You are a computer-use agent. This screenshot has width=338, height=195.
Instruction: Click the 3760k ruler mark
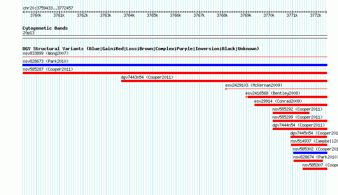click(x=36, y=15)
